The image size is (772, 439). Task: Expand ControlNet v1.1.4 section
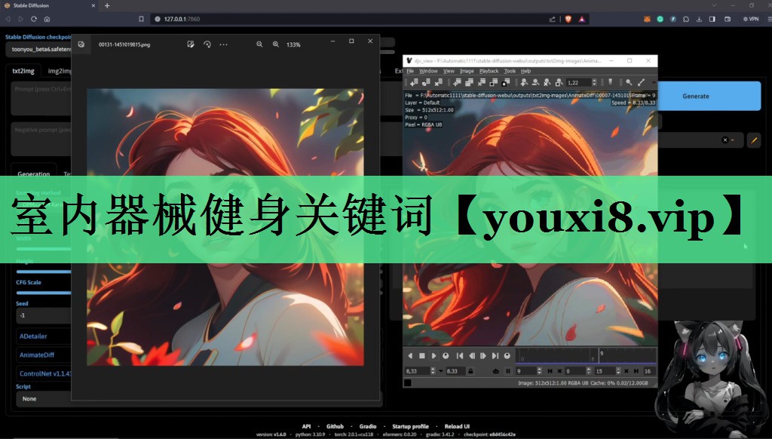45,373
